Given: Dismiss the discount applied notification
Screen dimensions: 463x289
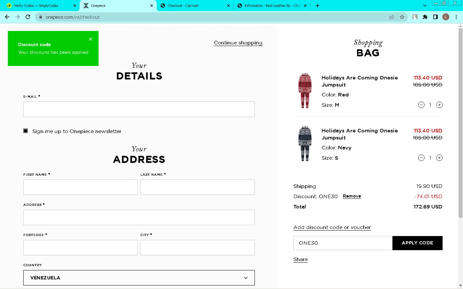Looking at the screenshot, I should click(x=90, y=39).
